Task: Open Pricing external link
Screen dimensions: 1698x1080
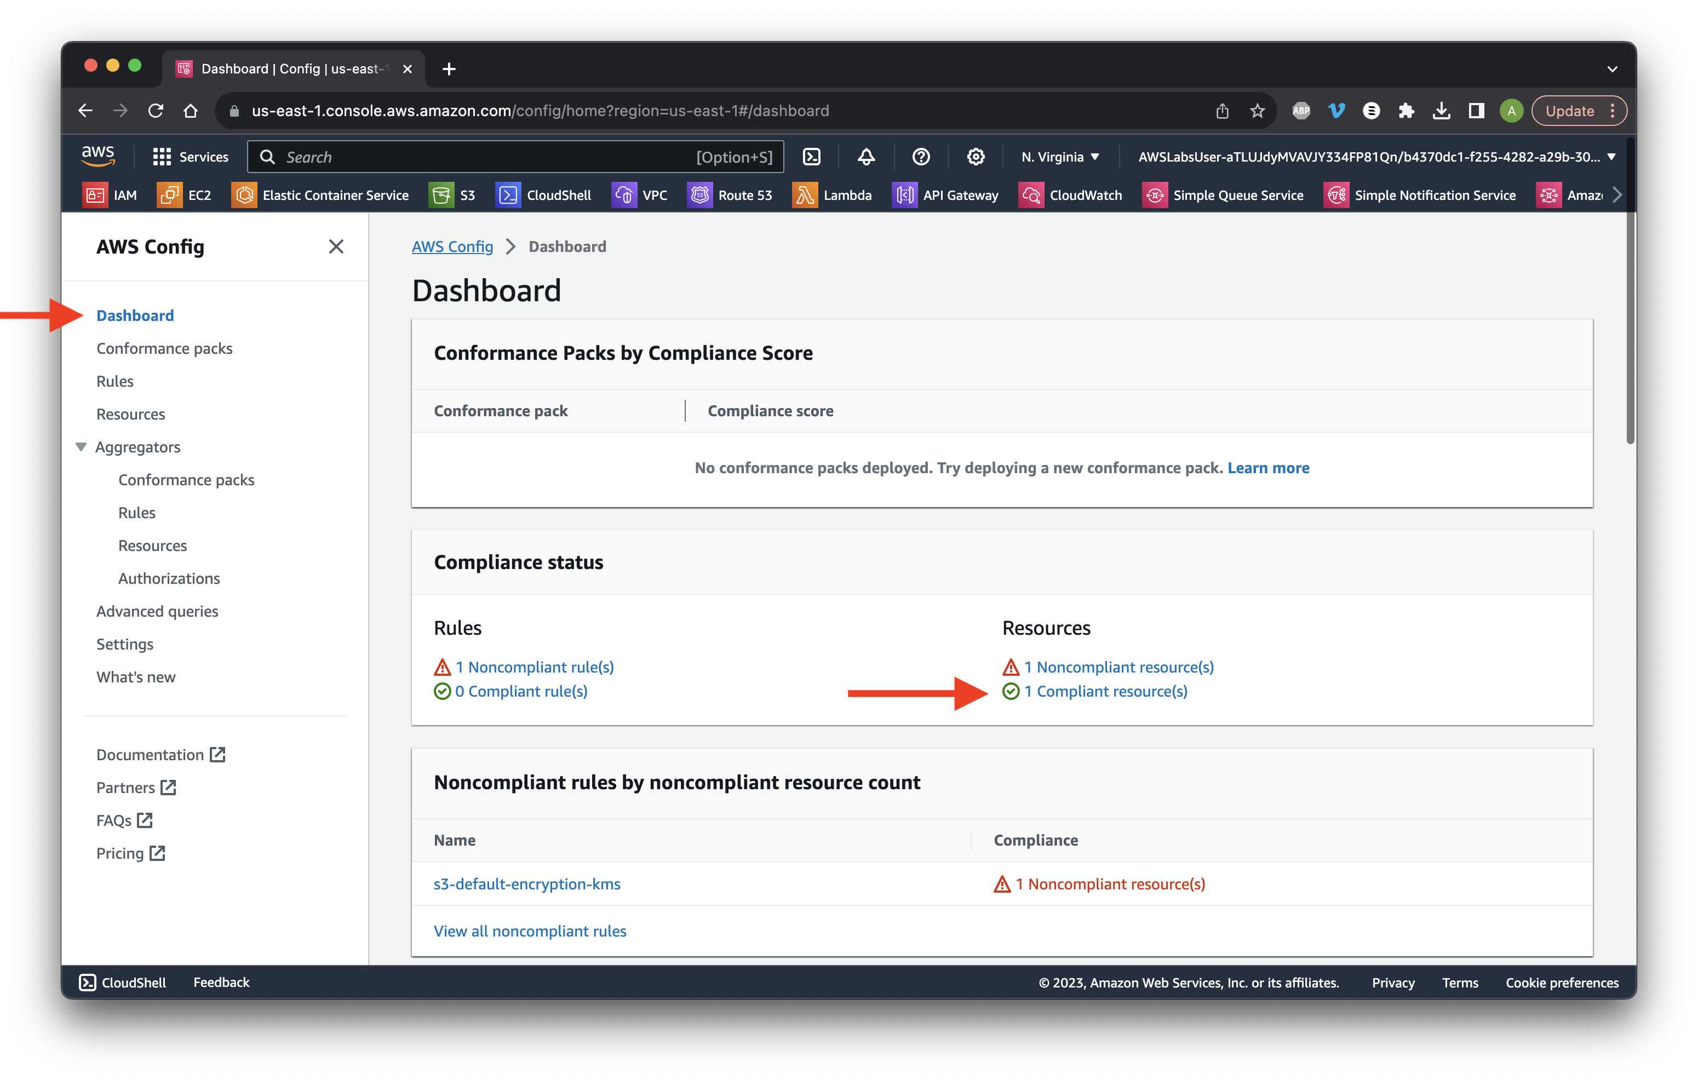Action: pos(130,853)
